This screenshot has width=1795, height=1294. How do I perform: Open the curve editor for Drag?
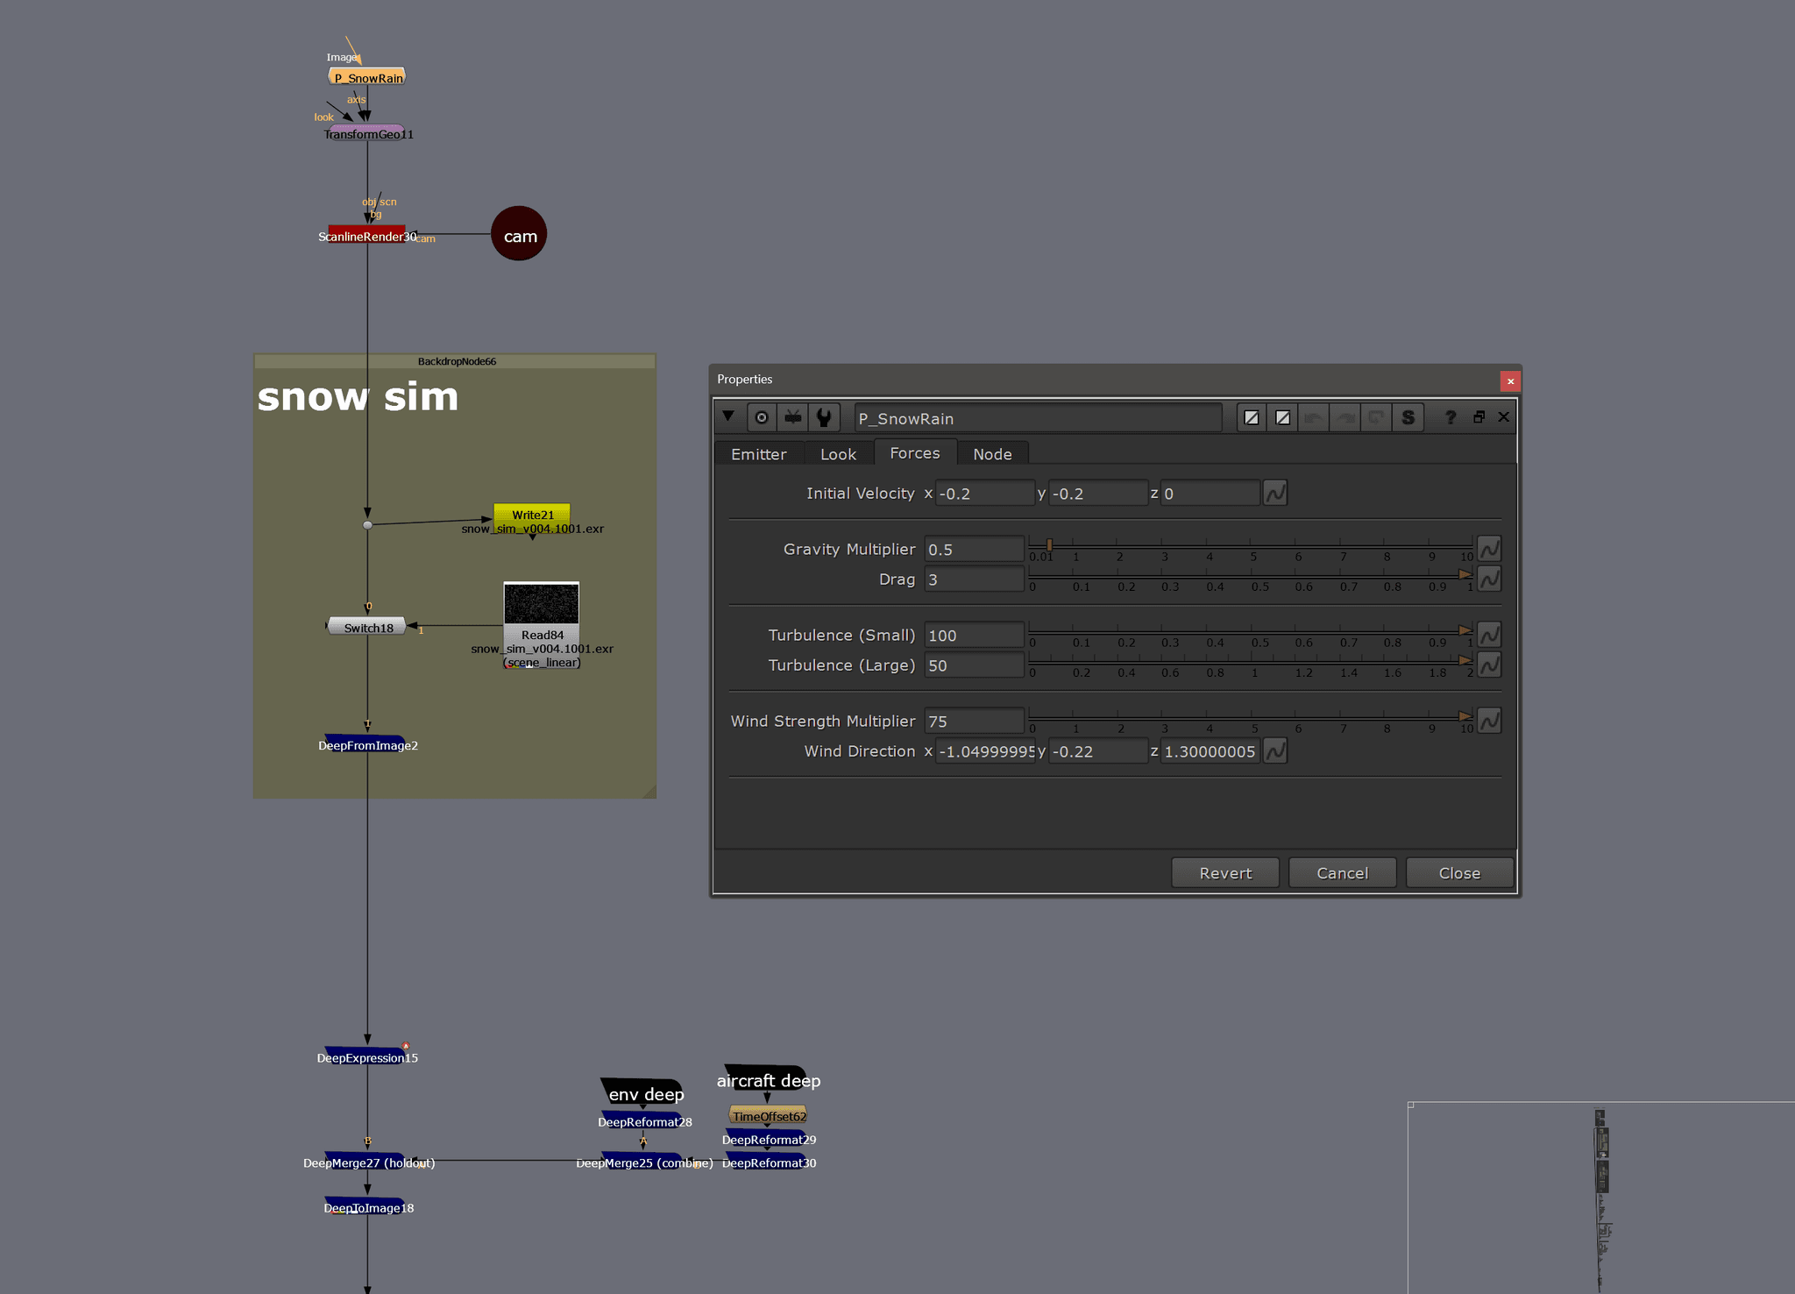[1488, 579]
